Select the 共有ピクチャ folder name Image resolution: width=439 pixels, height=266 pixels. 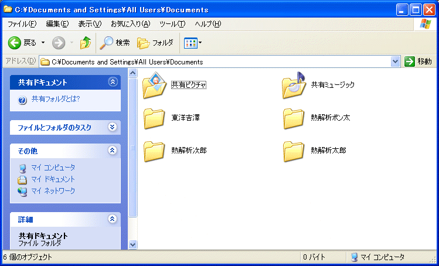tap(189, 84)
